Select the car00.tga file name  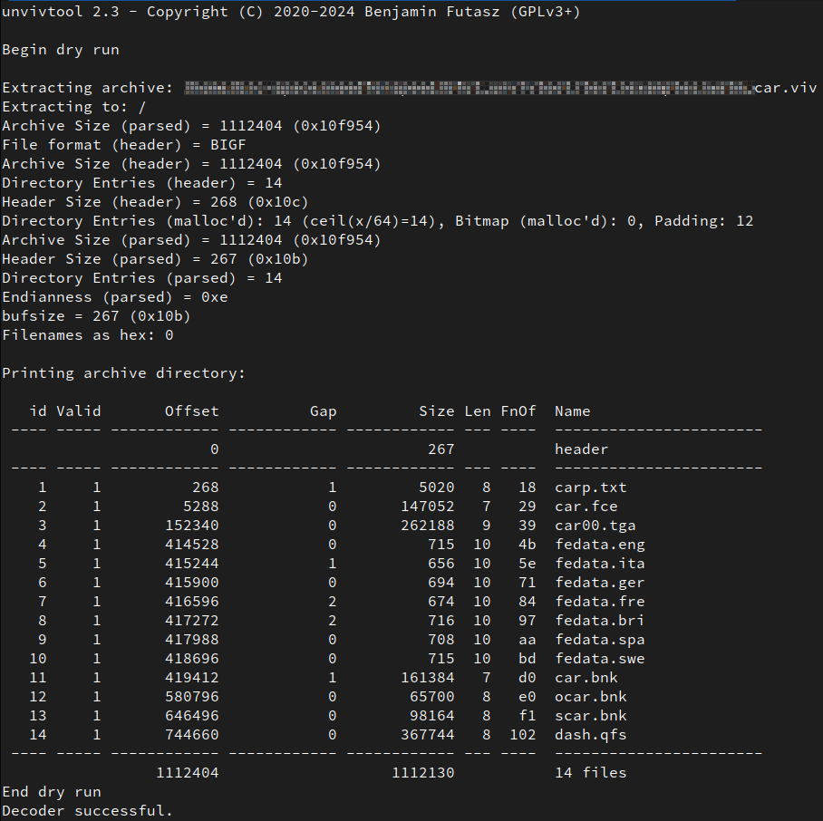(x=595, y=525)
